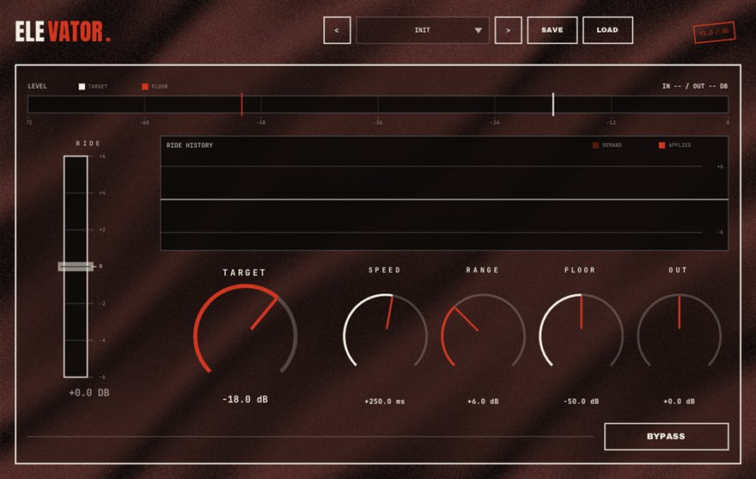
Task: Click the red floor marker on level meter
Action: [x=241, y=104]
